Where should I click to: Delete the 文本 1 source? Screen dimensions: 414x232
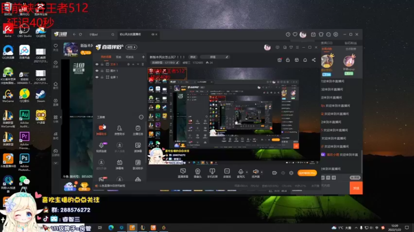(143, 64)
